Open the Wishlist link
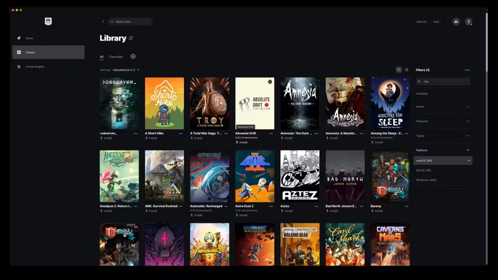The height and width of the screenshot is (280, 498). coord(422,22)
